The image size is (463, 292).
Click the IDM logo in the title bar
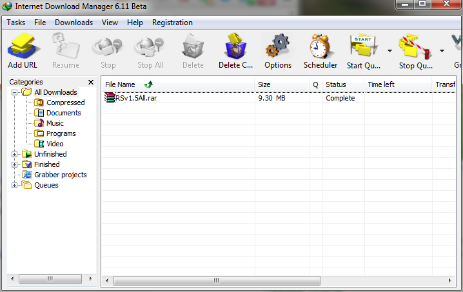point(7,6)
